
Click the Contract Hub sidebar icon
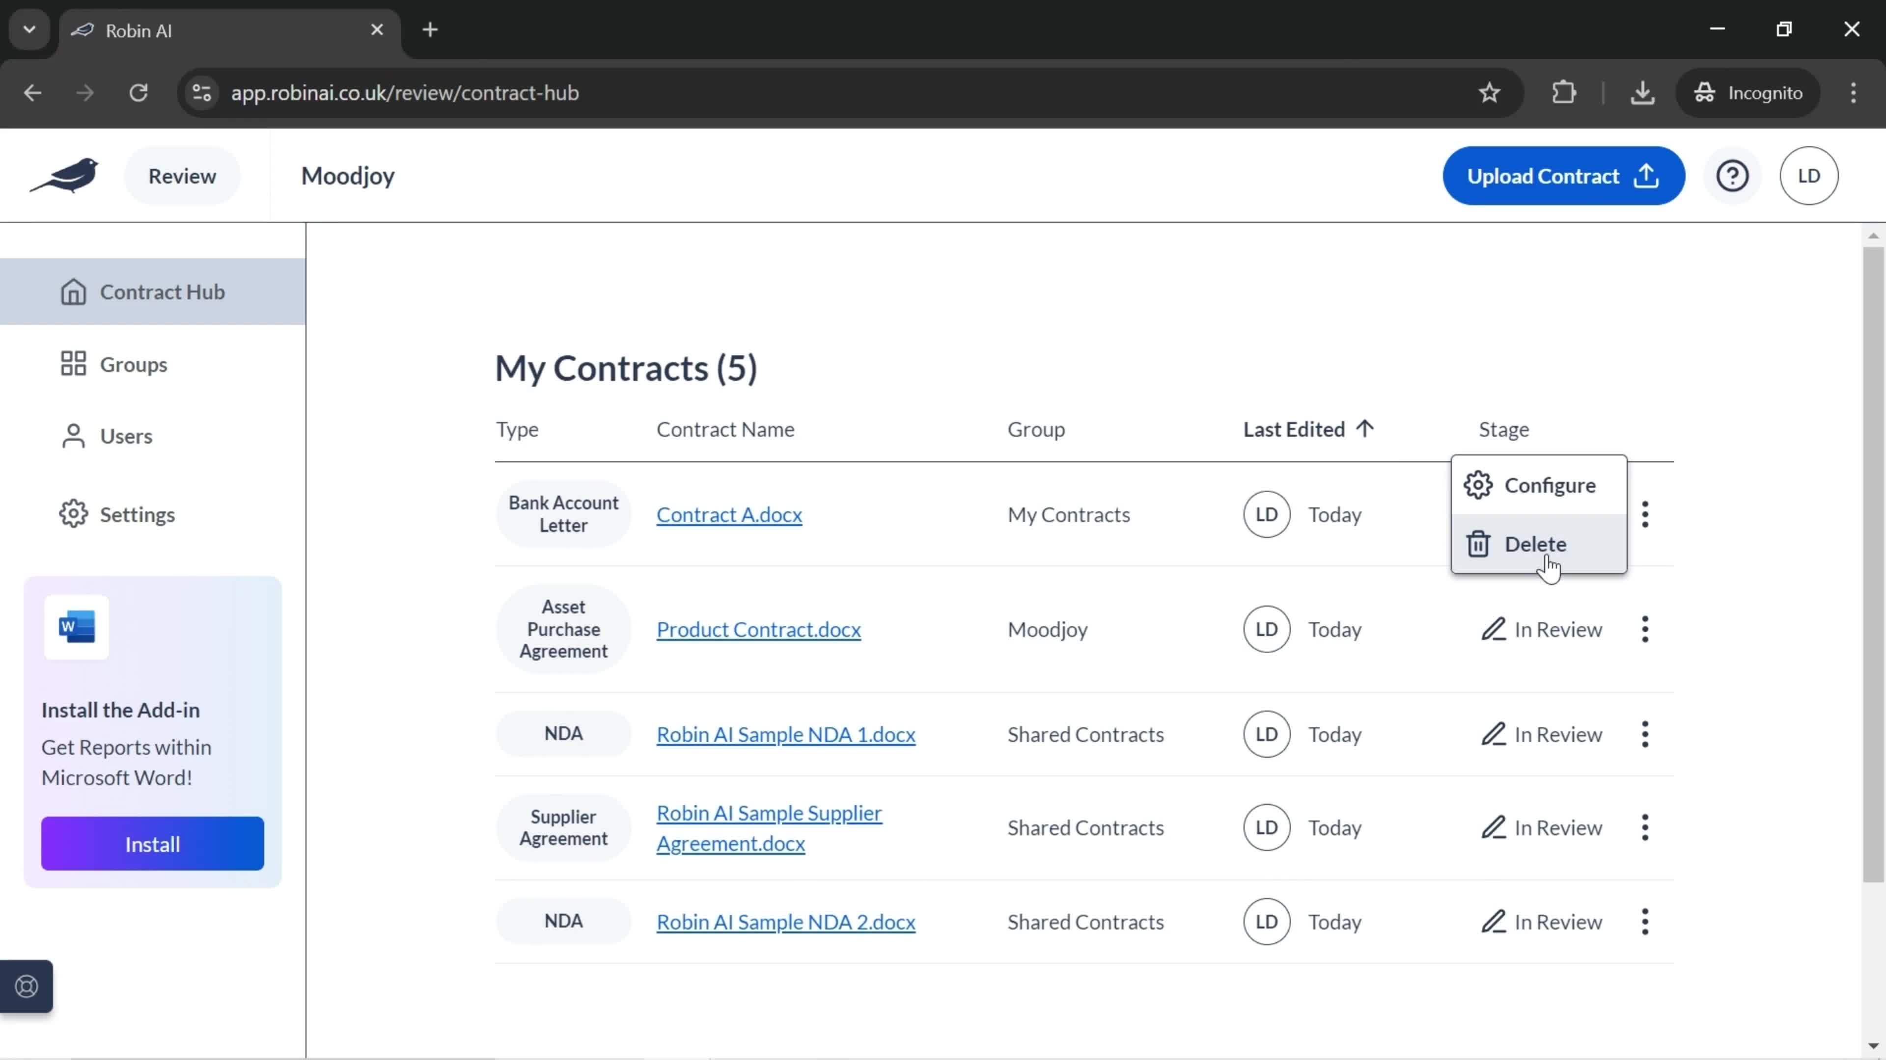73,291
